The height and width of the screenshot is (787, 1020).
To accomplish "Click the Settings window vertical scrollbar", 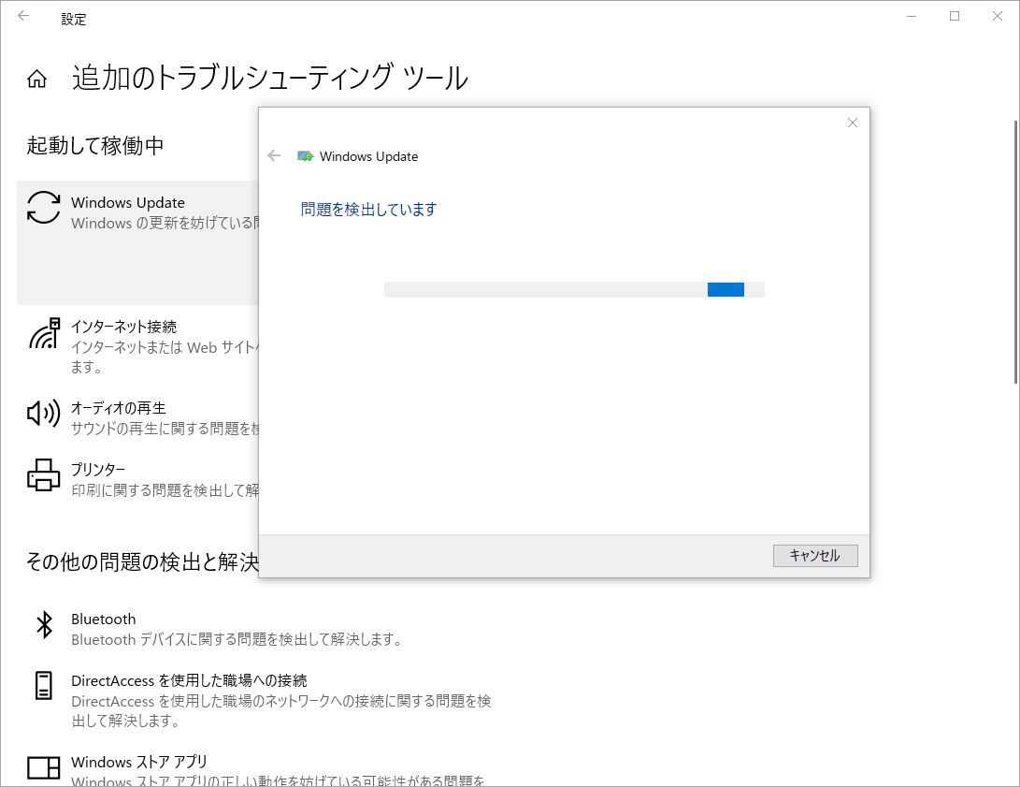I will [x=1015, y=252].
